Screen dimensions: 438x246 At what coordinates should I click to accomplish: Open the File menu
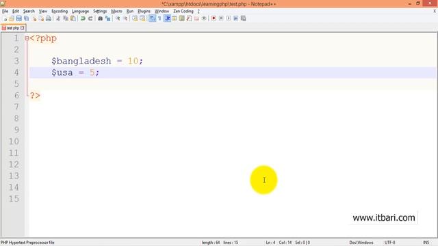coord(5,11)
